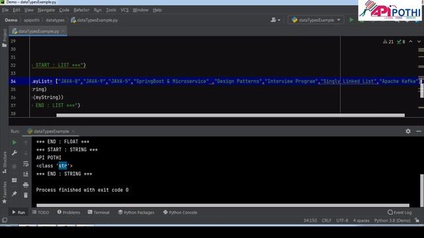Screen dimensions: 424x238
Task: Click the restore layout icon in Run panel
Action: [x=15, y=180]
